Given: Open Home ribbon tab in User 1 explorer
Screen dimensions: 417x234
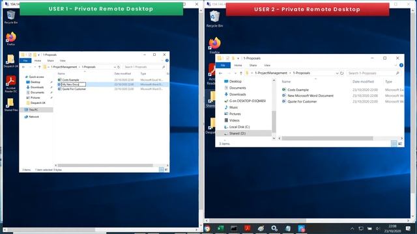Looking at the screenshot, I should [38, 60].
